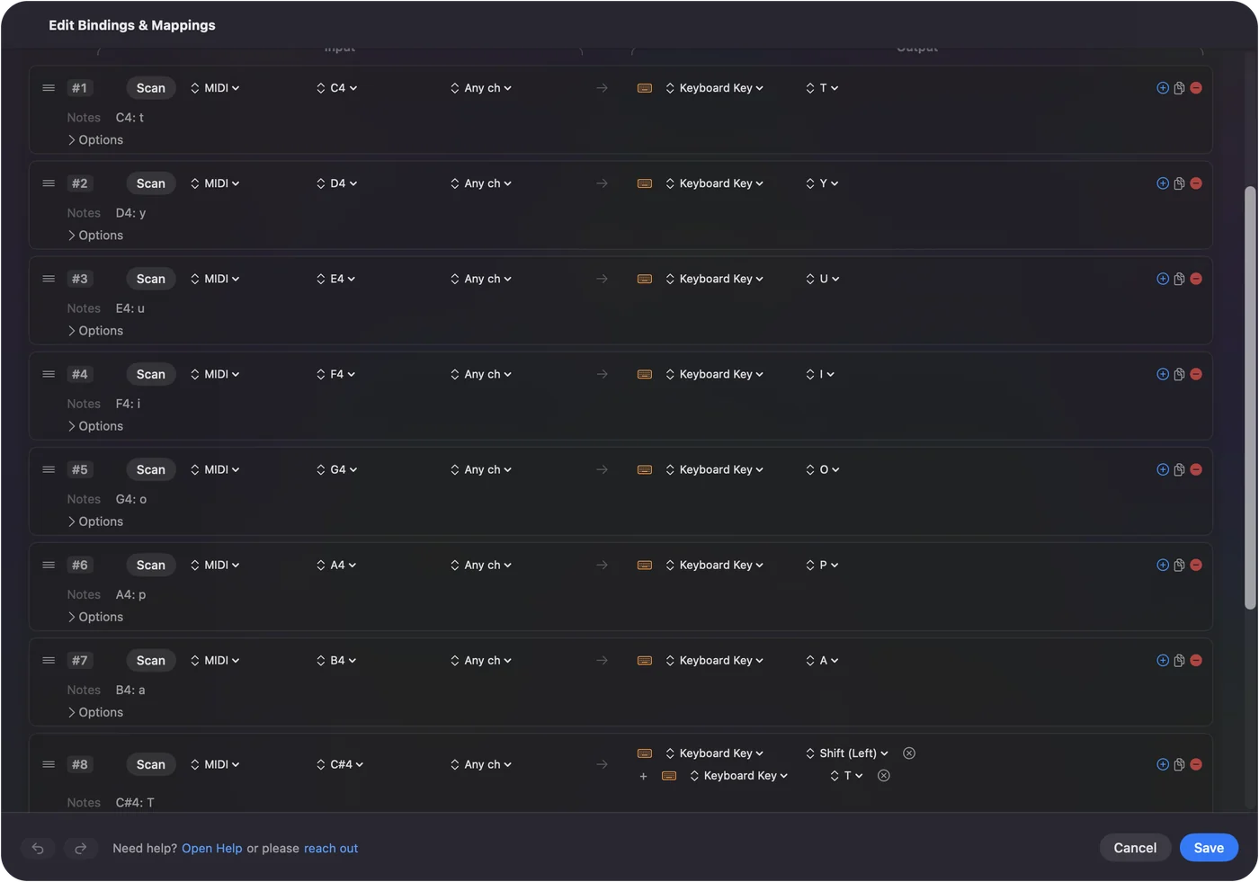Scan input for binding #8
The height and width of the screenshot is (882, 1259).
[151, 764]
